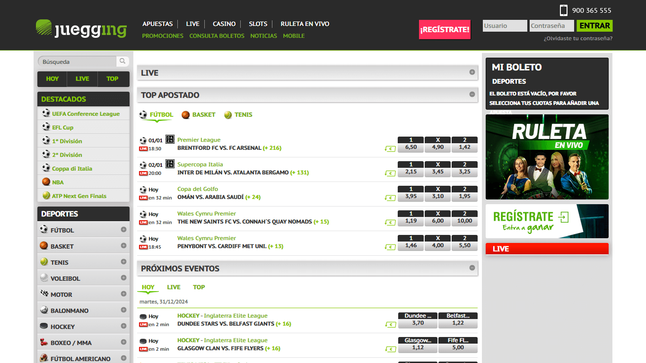Open the Regístrate Entra a ganar banner
This screenshot has width=646, height=363.
pos(547,221)
